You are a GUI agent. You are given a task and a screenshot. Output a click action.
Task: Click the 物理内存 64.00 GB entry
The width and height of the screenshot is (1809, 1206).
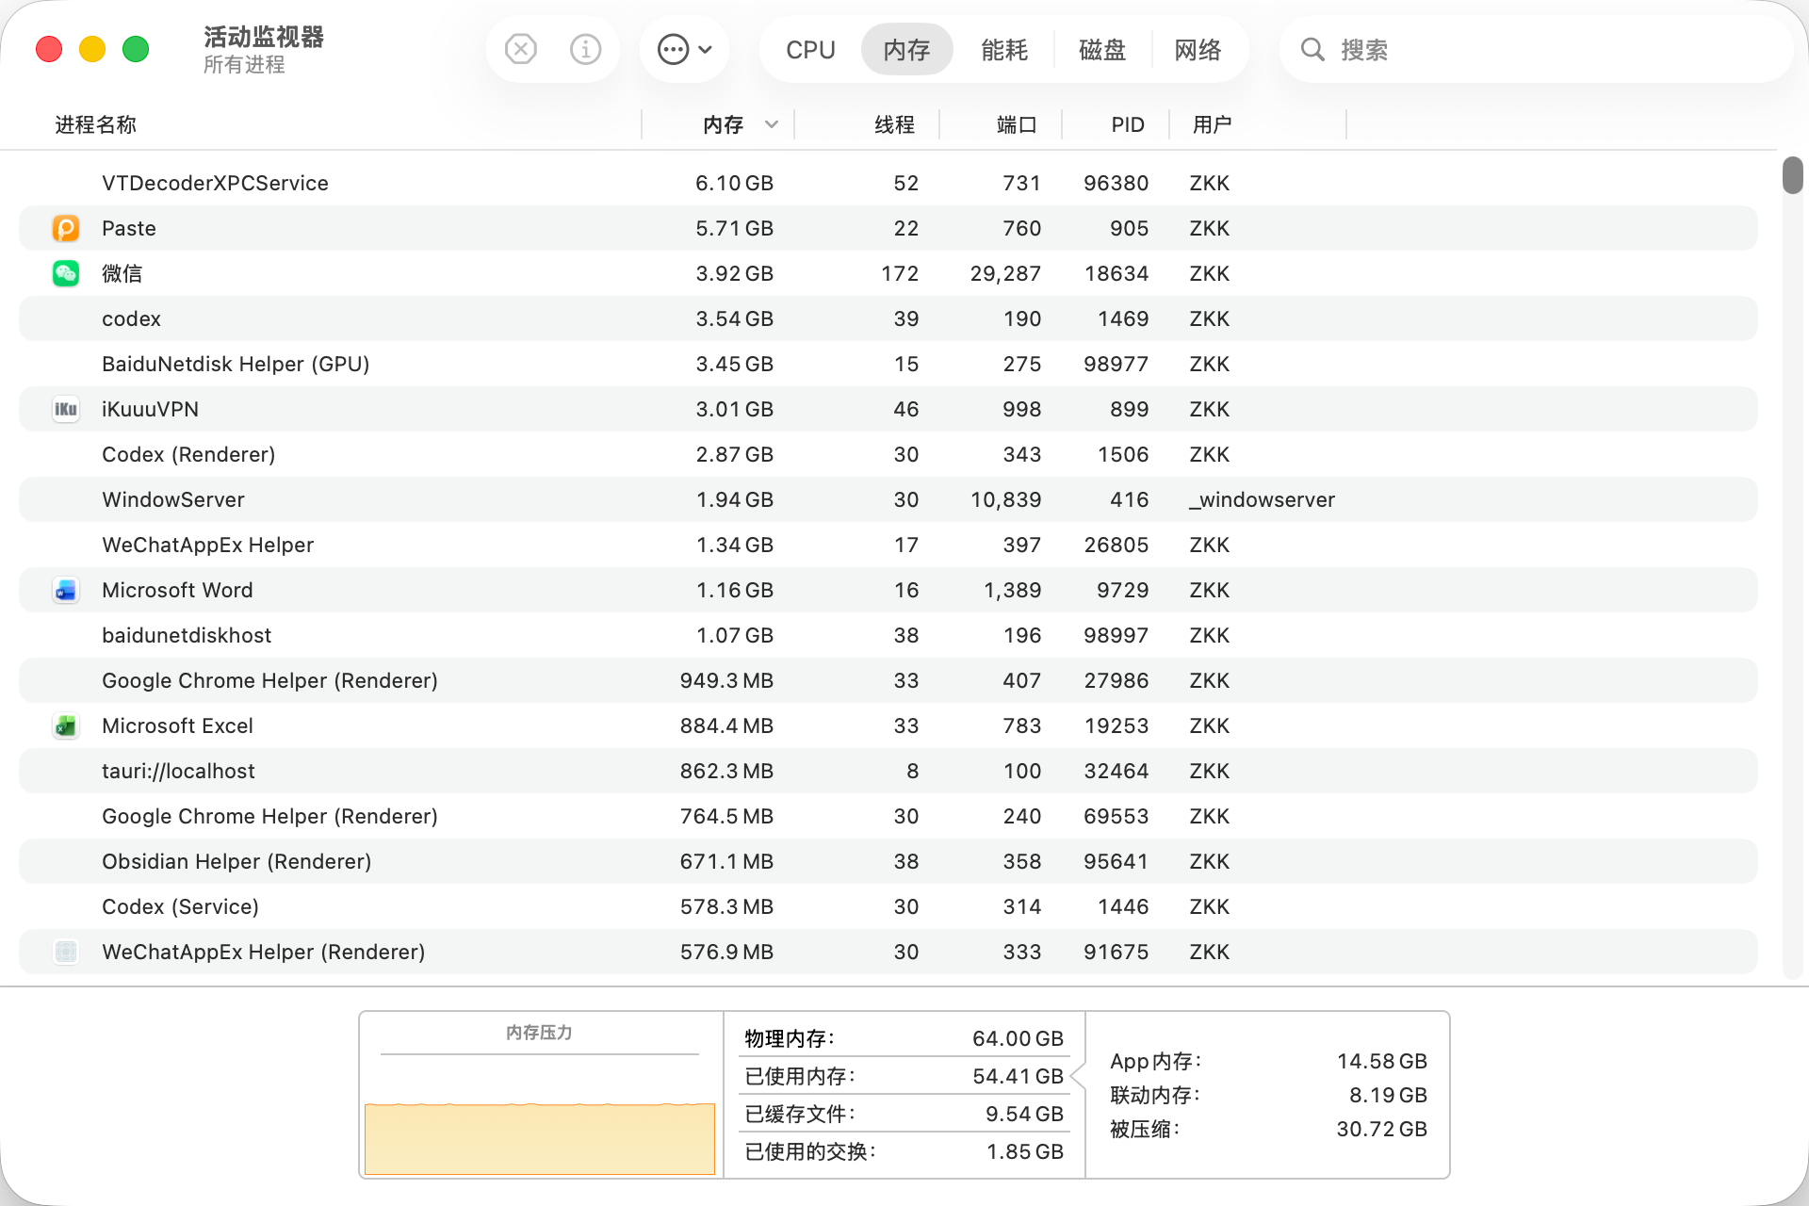(x=904, y=1038)
